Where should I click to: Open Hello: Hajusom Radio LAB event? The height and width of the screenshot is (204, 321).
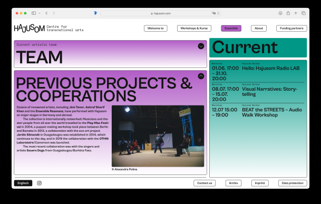(x=270, y=68)
